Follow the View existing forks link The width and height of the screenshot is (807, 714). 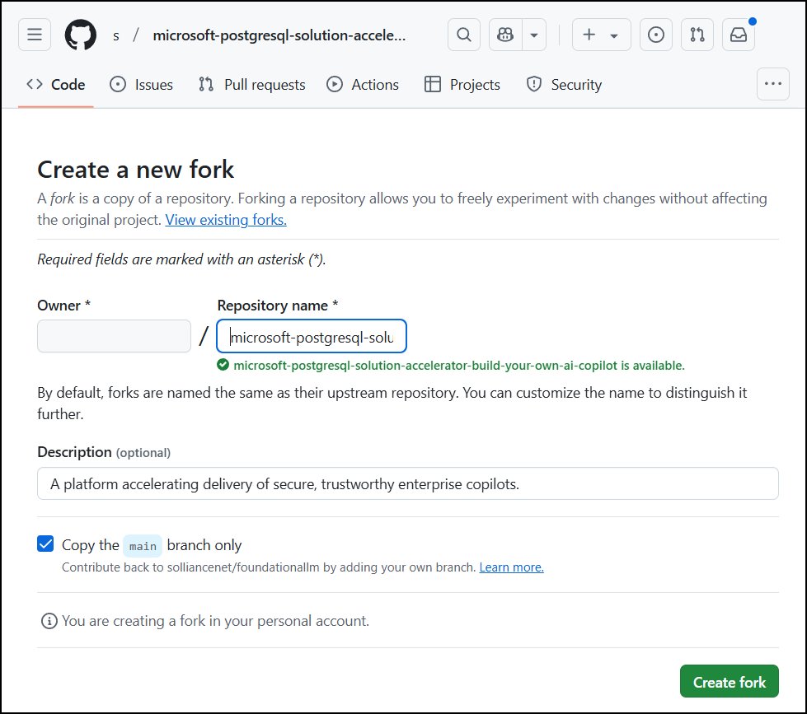tap(226, 220)
